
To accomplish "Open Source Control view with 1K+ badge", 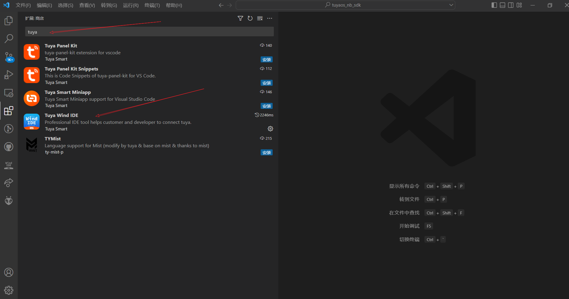I will point(9,57).
